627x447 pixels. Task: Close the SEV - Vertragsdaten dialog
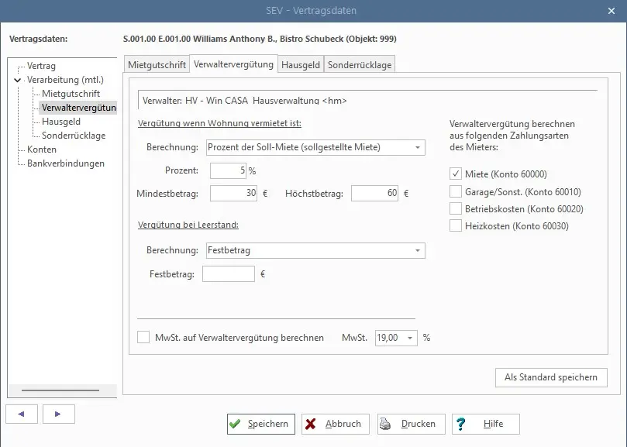tap(611, 11)
